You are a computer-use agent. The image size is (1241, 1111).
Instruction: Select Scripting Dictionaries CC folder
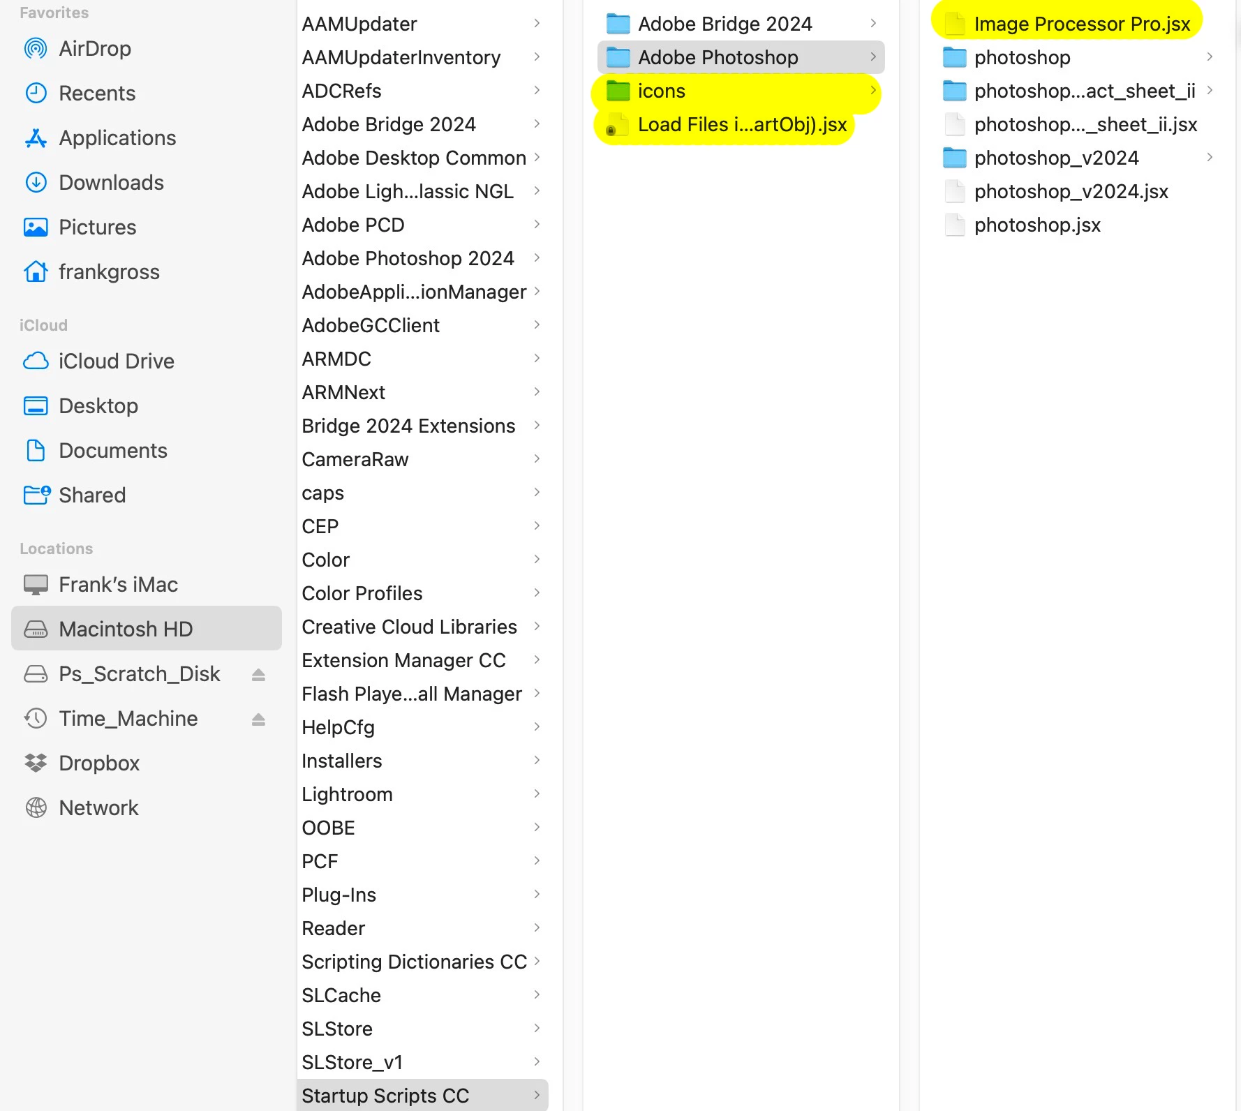coord(422,962)
